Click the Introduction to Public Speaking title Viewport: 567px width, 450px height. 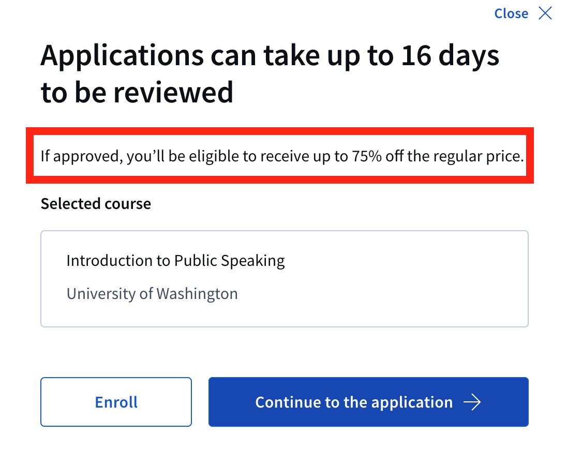coord(175,260)
